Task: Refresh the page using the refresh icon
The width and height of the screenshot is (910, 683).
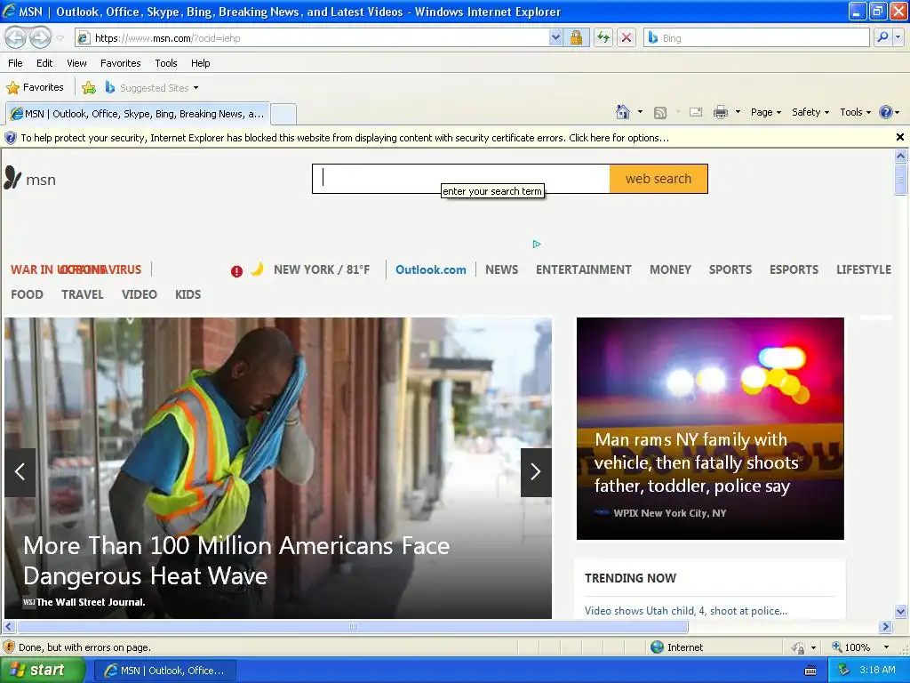Action: pos(603,37)
